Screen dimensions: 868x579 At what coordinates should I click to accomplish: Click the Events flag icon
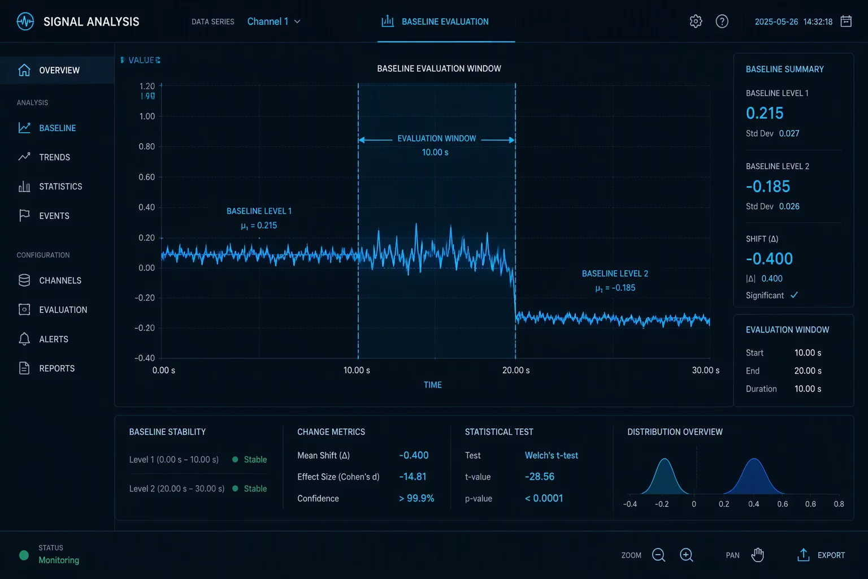(24, 215)
